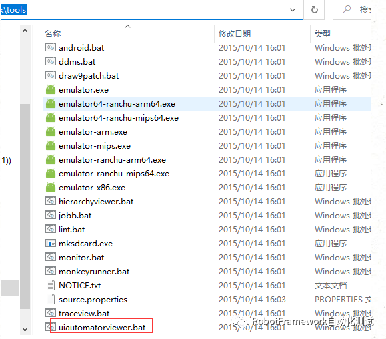
Task: Click the navigation pane scroll up arrow
Action: click(25, 31)
